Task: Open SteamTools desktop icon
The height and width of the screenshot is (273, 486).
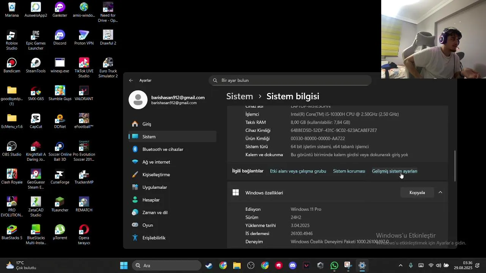Action: tap(36, 66)
